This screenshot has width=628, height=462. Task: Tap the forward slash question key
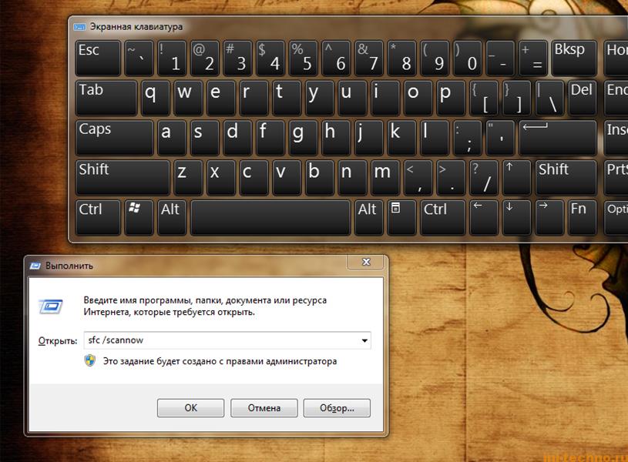484,177
